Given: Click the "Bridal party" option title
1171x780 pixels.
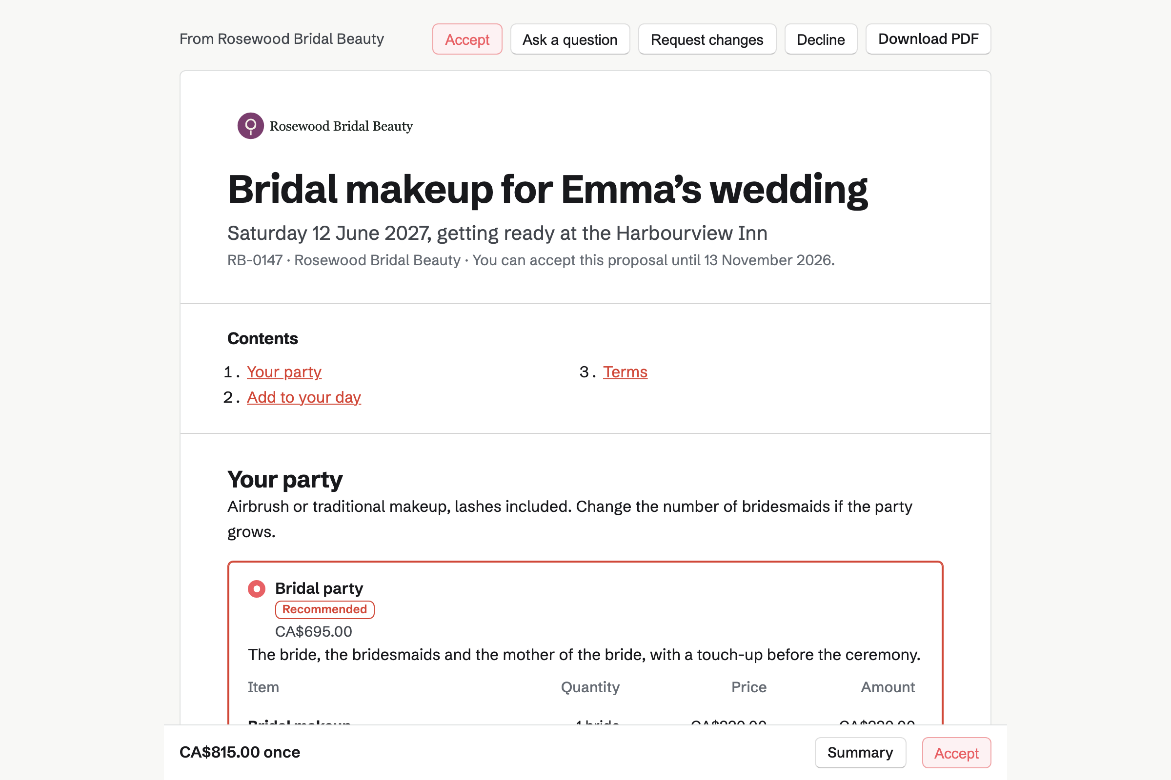Looking at the screenshot, I should 319,588.
